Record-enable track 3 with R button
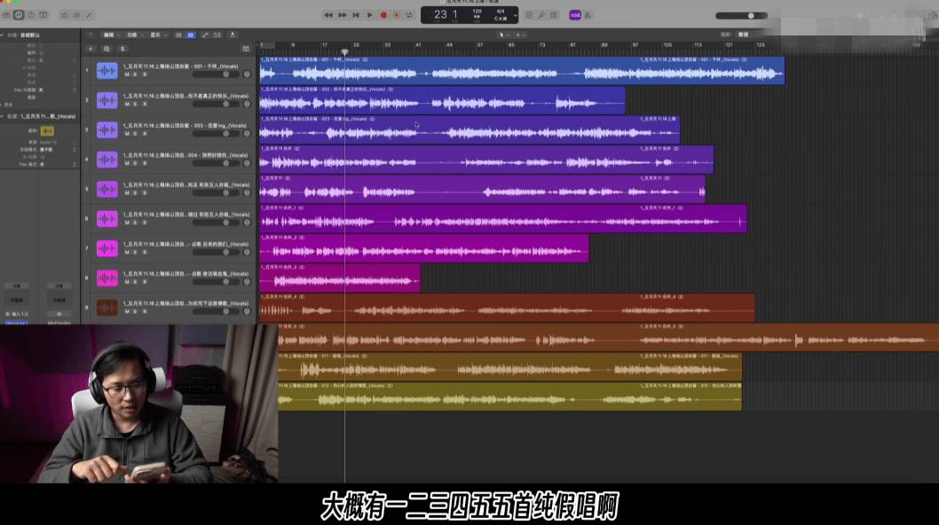This screenshot has height=525, width=939. (144, 134)
